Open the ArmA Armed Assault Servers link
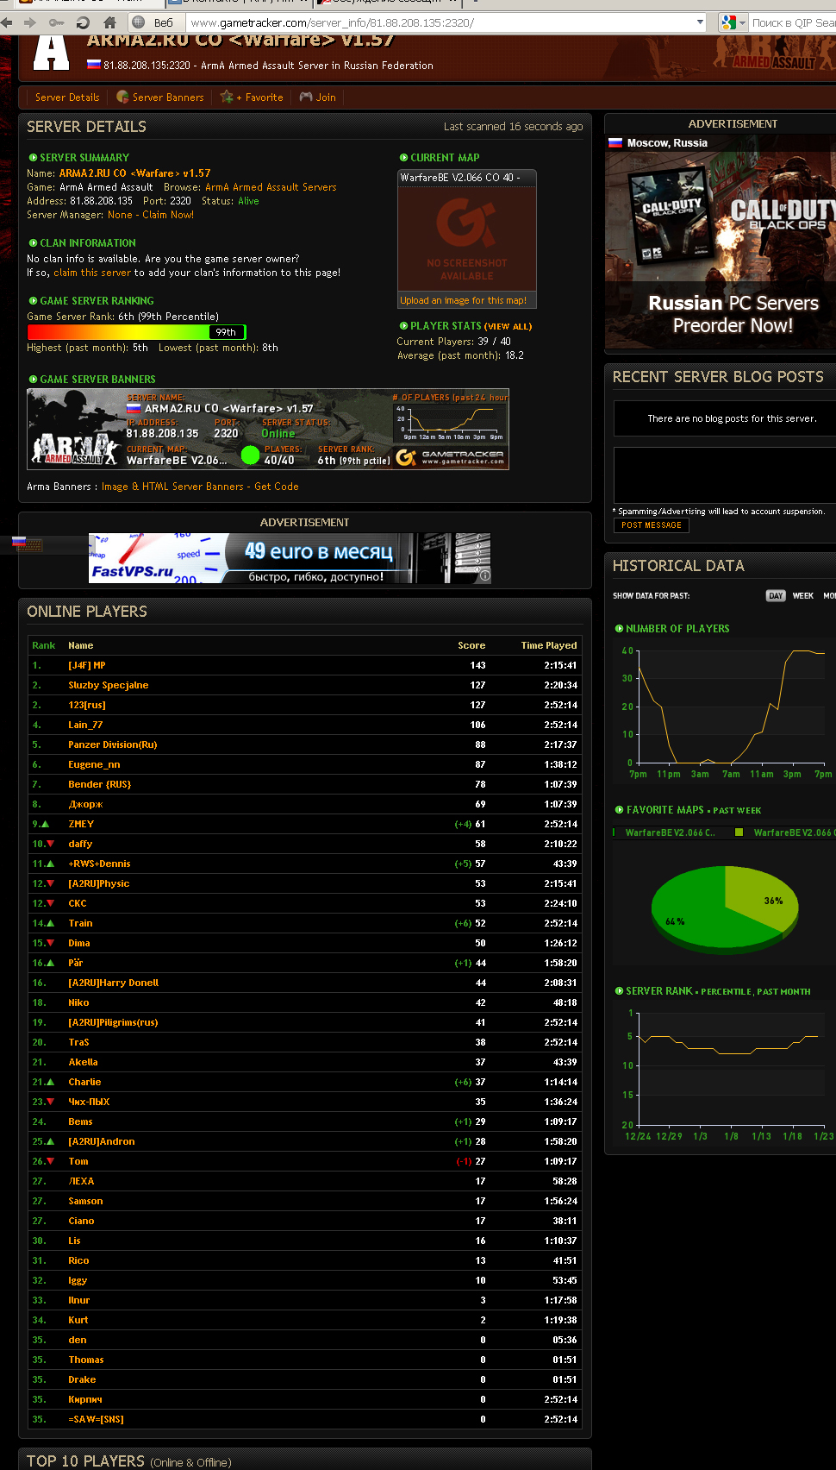Viewport: 836px width, 1470px height. pos(271,187)
